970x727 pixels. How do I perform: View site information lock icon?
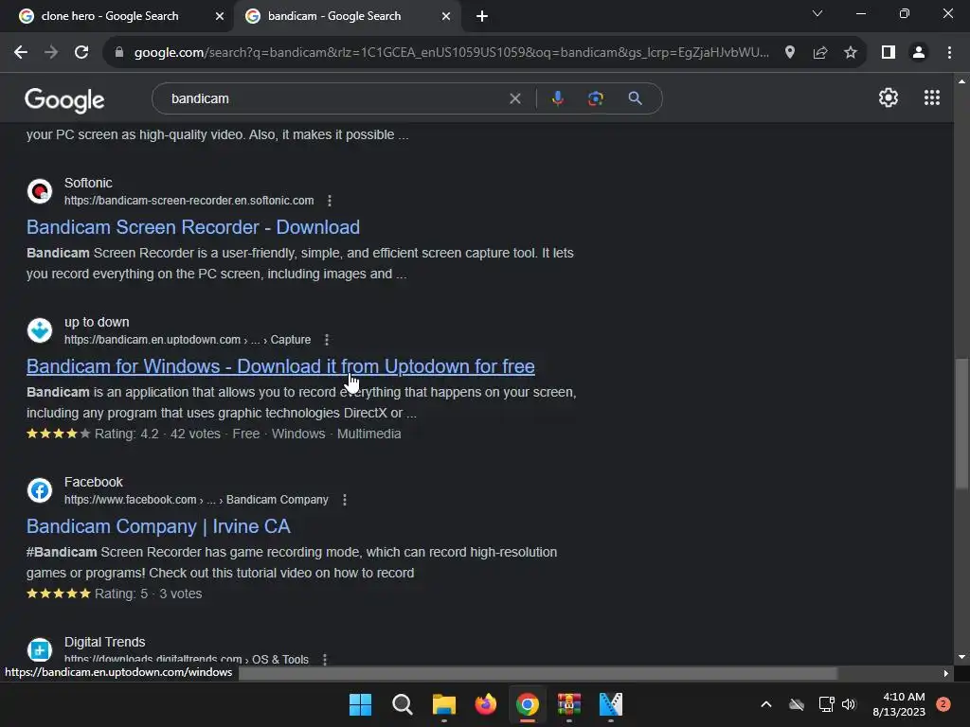point(118,53)
